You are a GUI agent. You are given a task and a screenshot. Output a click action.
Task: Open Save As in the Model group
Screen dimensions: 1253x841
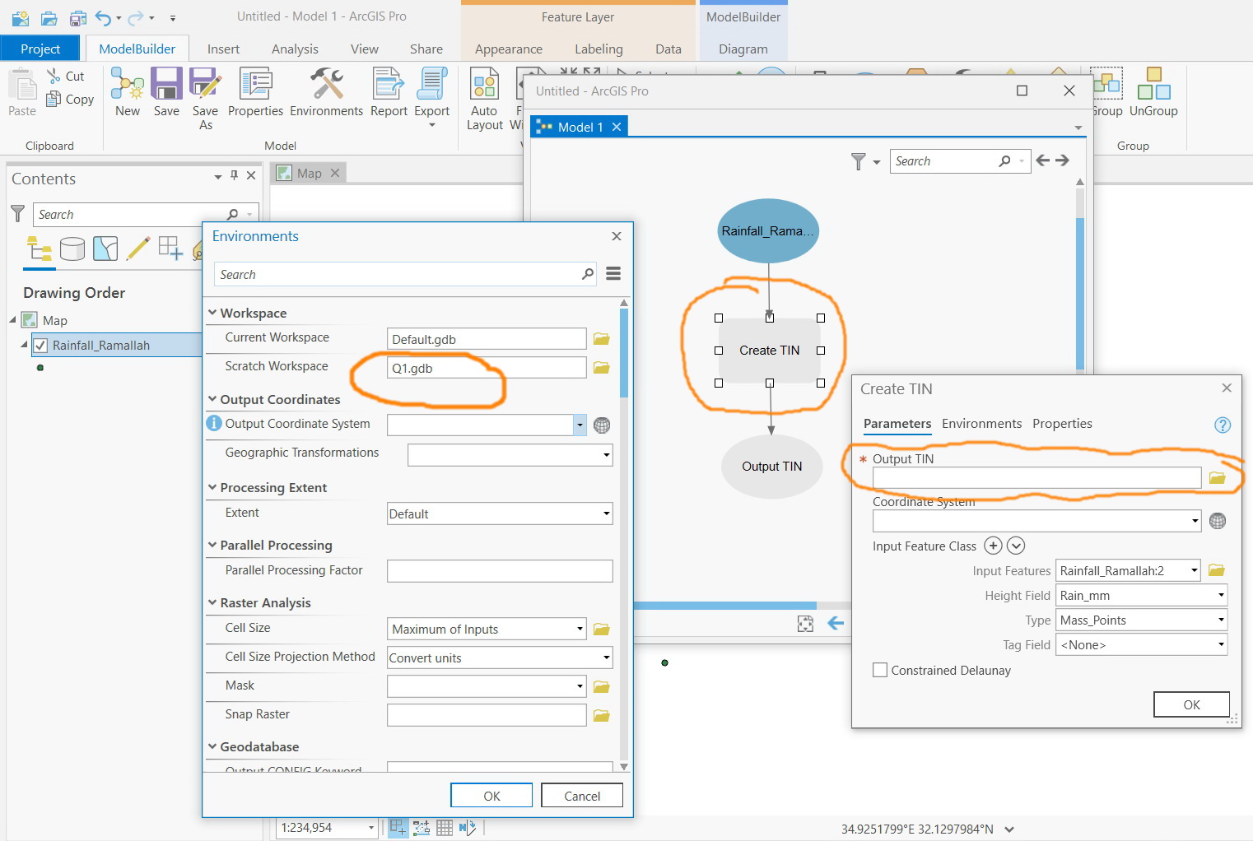pos(205,84)
